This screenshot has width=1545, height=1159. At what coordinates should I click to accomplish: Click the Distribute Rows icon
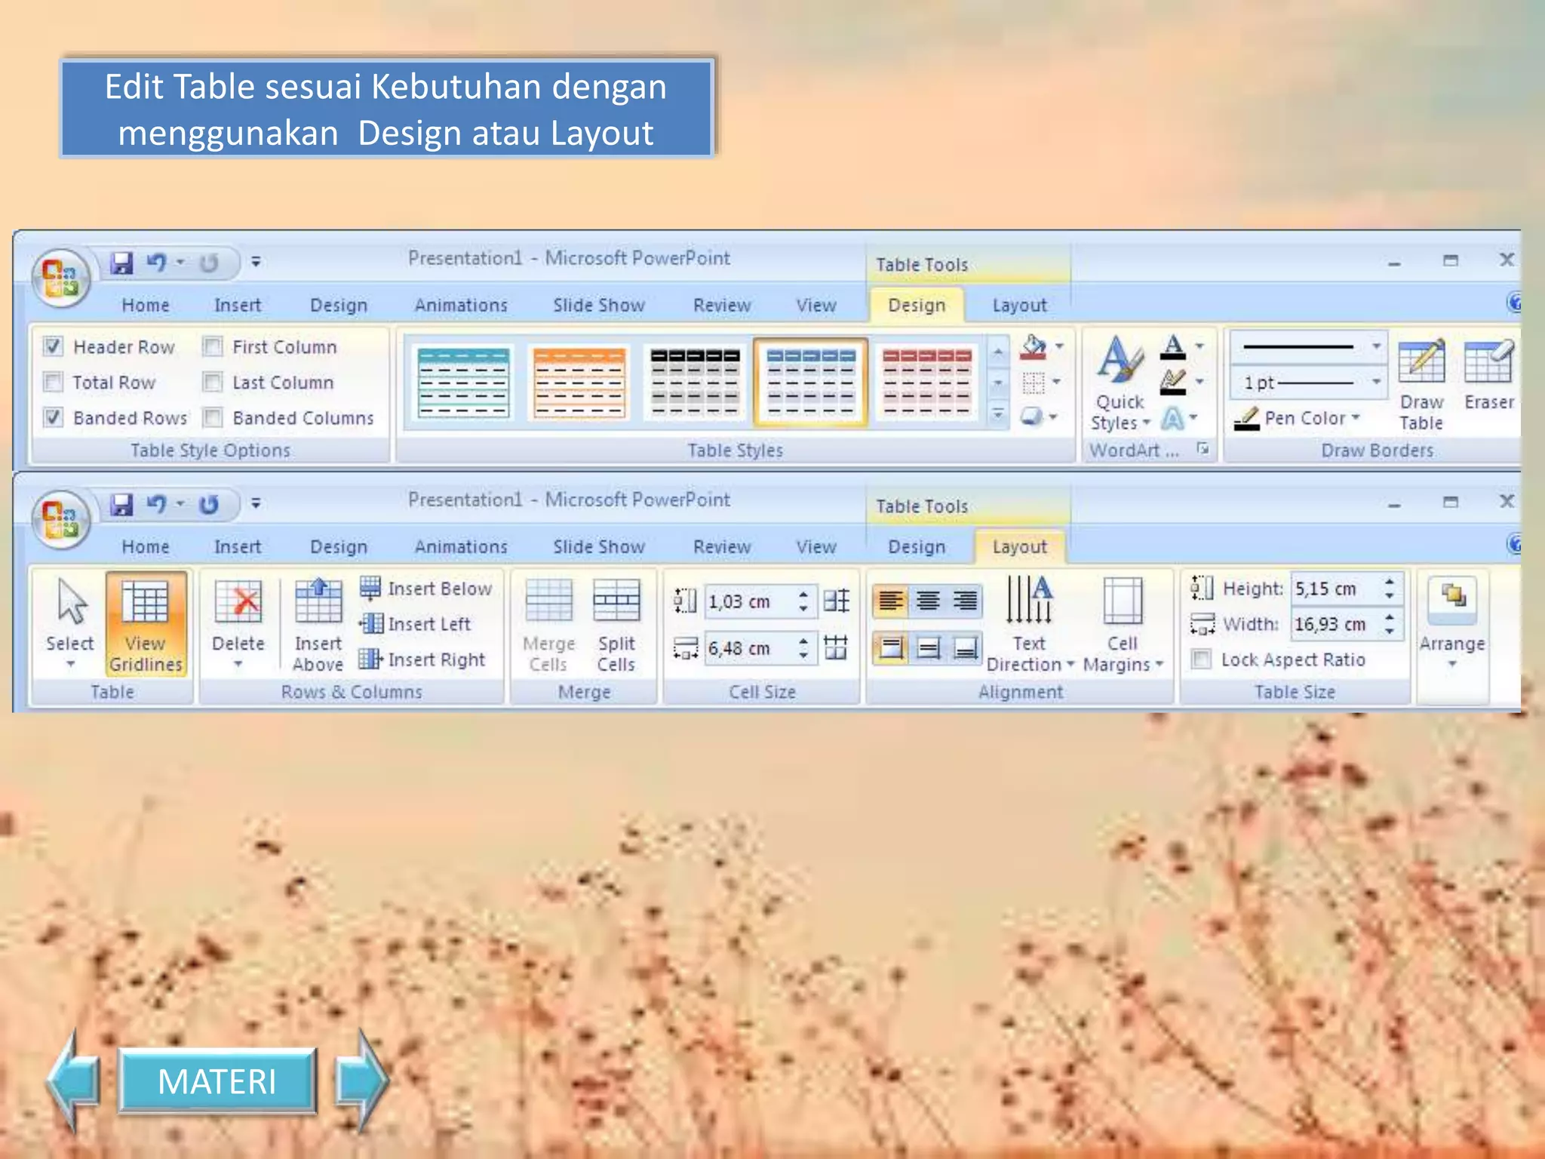coord(836,601)
